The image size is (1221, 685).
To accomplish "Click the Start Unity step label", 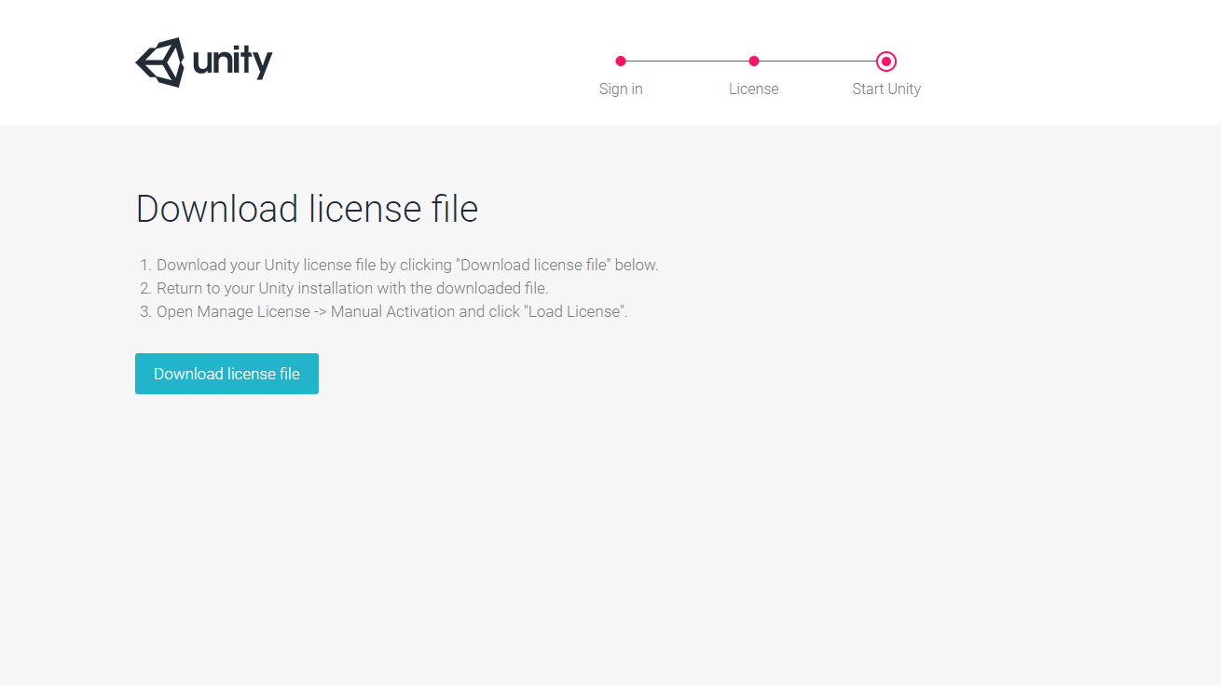I will (x=886, y=89).
